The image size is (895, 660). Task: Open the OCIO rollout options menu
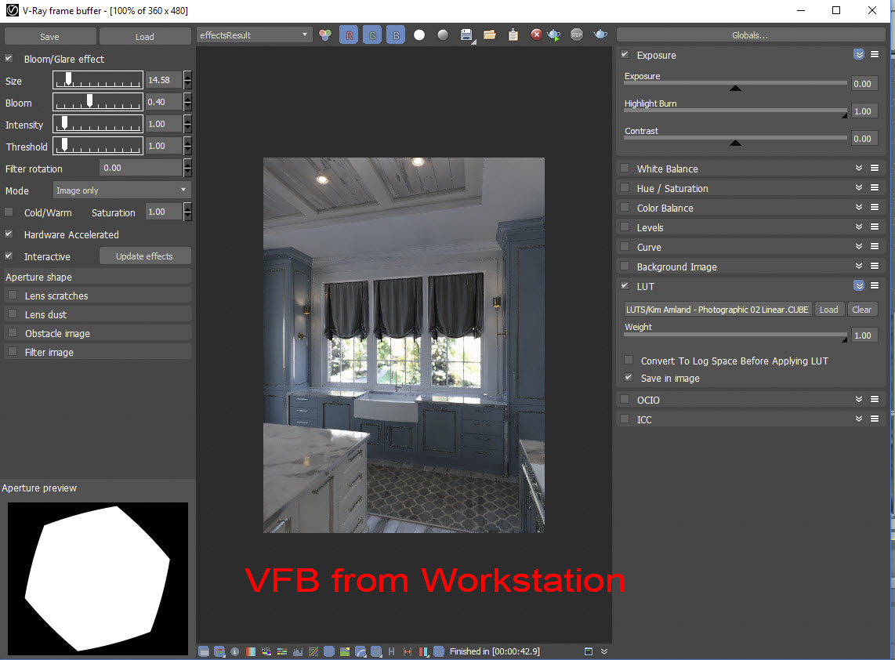coord(875,400)
